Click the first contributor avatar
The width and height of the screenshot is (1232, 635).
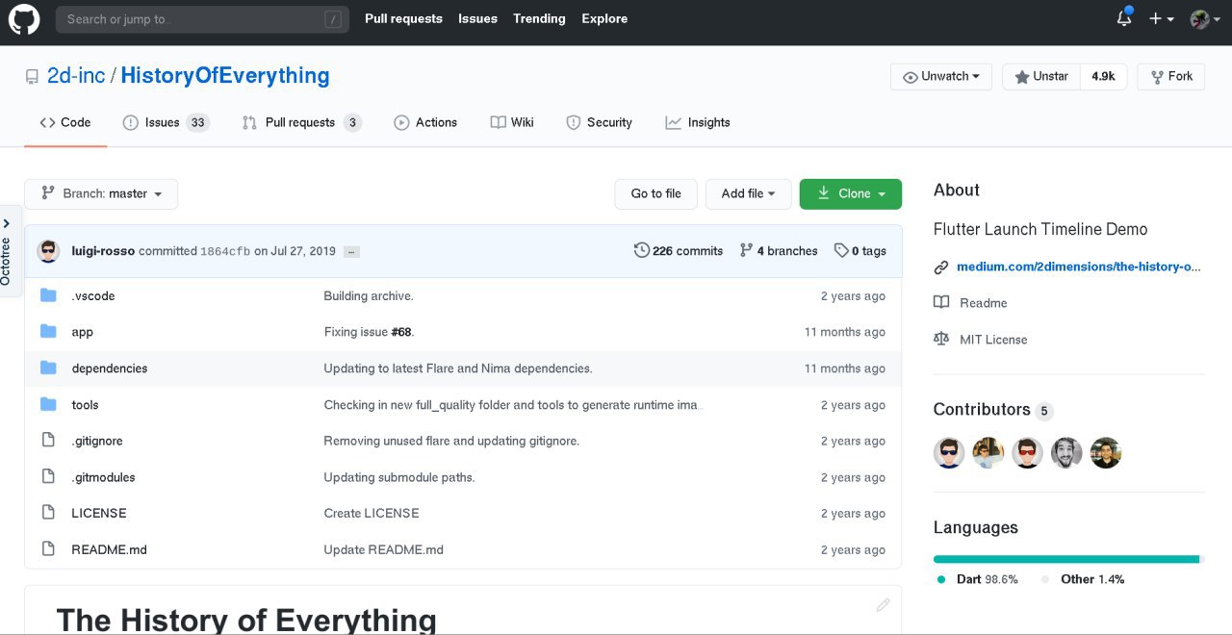pyautogui.click(x=949, y=453)
